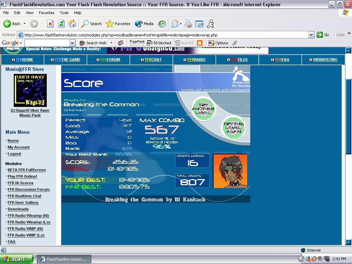Viewport: 352px width, 264px height.
Task: Open the Media globe toolbar button
Action: (144, 24)
